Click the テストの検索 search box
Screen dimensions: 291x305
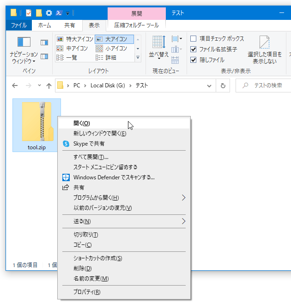click(264, 85)
